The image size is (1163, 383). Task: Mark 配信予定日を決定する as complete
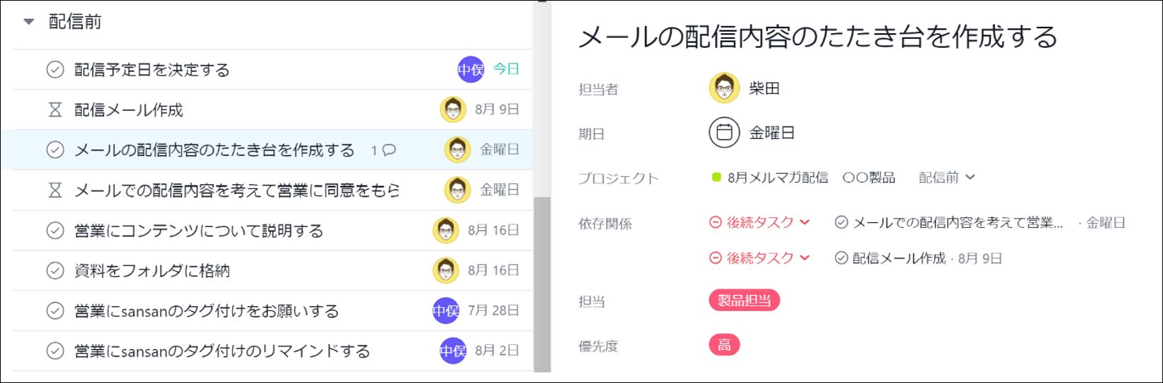pos(55,70)
